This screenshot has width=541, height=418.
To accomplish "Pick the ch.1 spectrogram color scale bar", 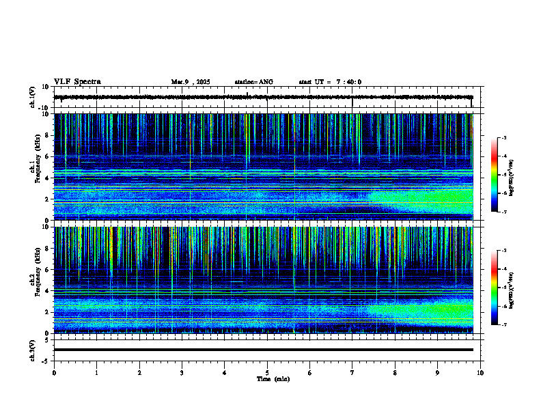I will [x=494, y=175].
